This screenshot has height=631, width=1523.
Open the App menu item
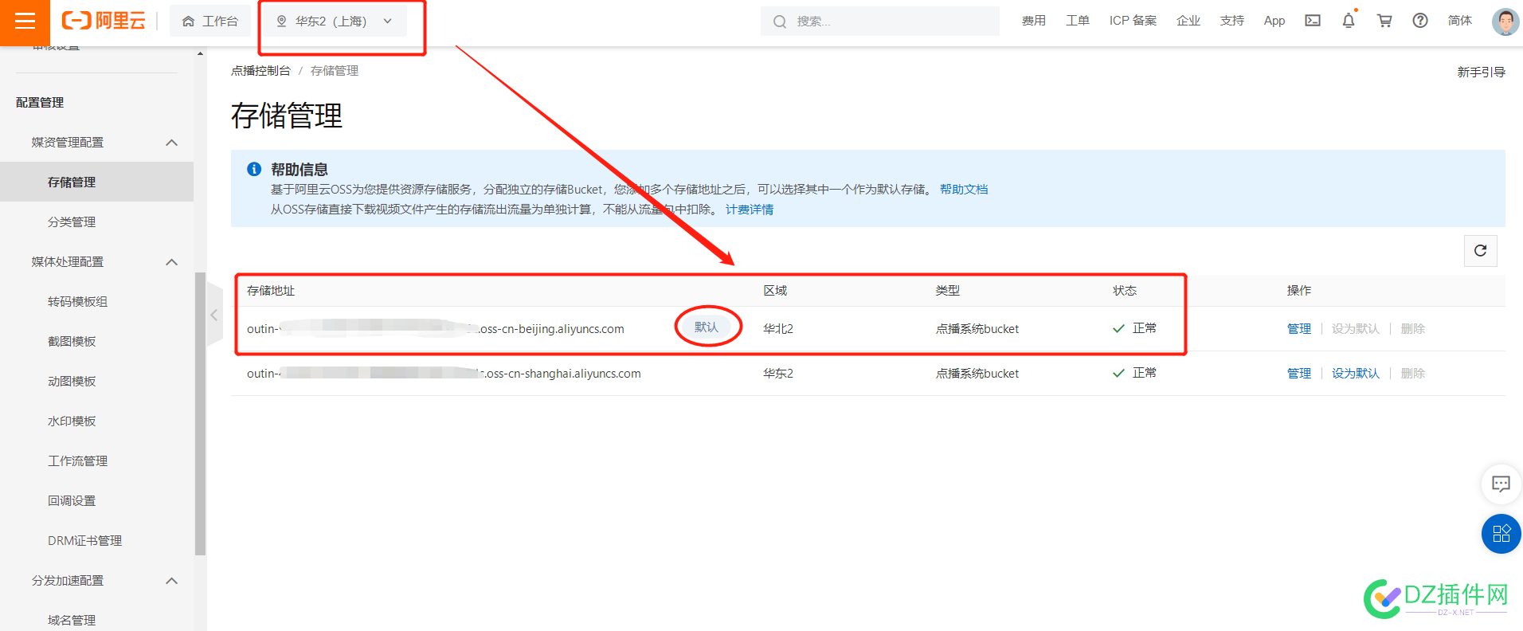click(x=1274, y=21)
